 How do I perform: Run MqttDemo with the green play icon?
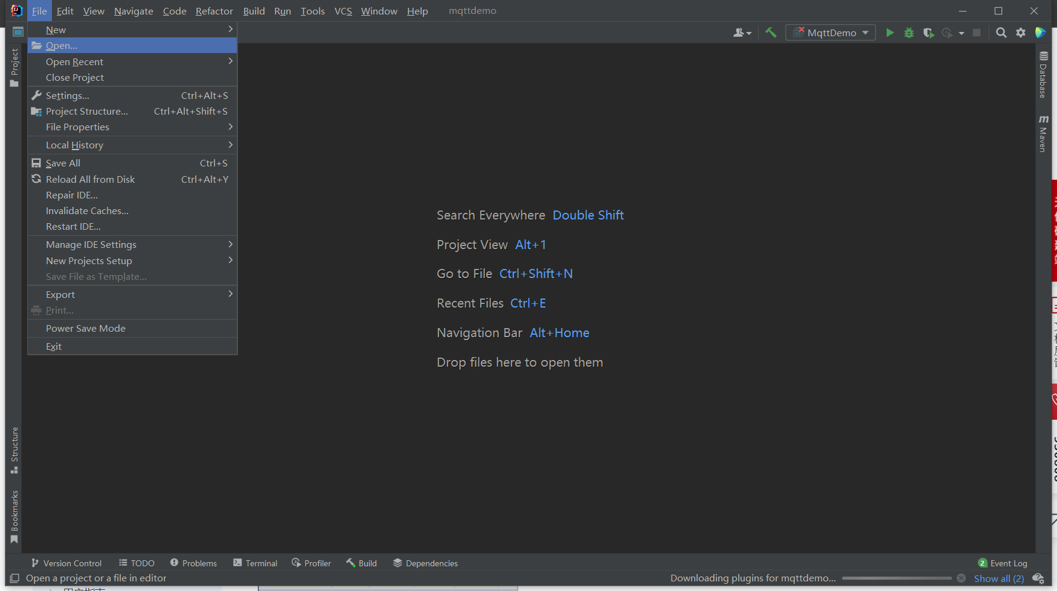pyautogui.click(x=890, y=33)
